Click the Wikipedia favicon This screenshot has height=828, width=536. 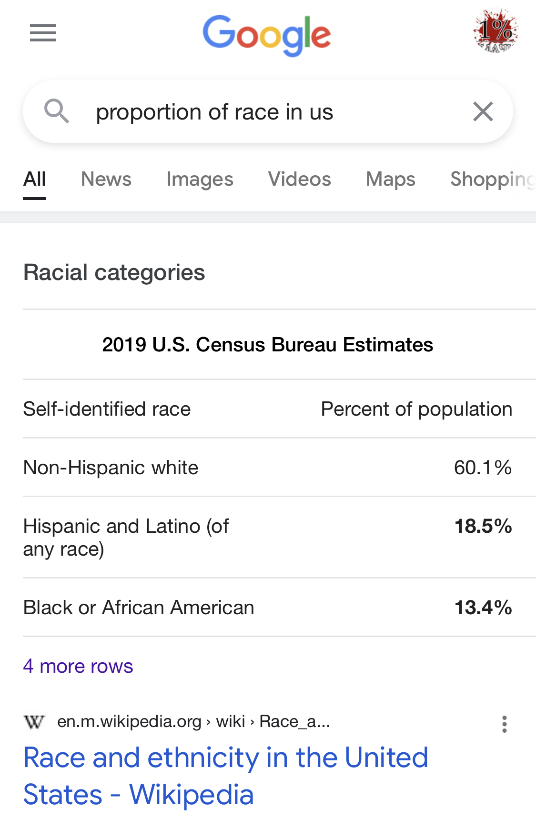[34, 722]
